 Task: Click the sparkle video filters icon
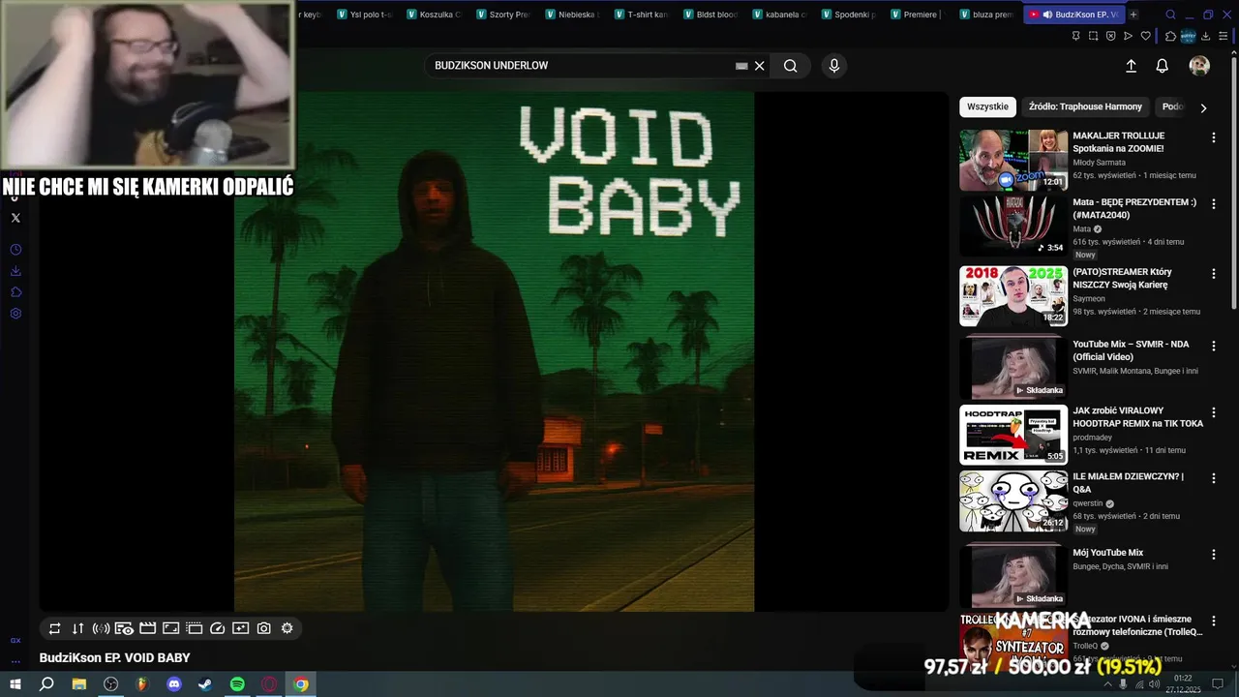tap(241, 628)
